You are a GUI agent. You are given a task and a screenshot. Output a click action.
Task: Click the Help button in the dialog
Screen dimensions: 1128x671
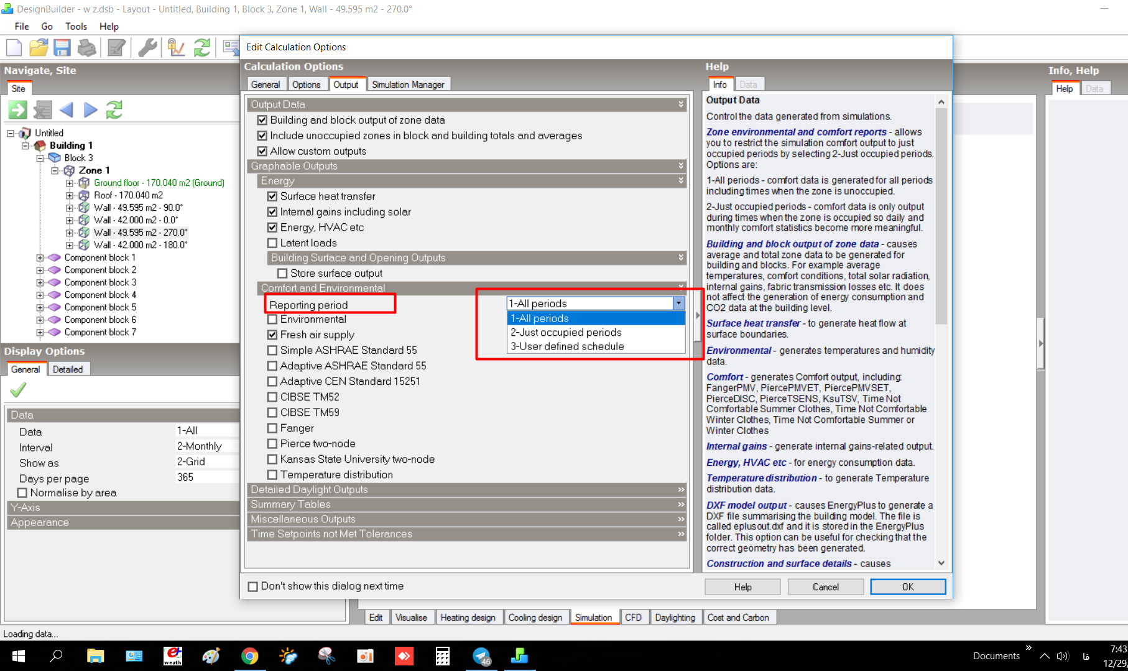[x=742, y=587]
